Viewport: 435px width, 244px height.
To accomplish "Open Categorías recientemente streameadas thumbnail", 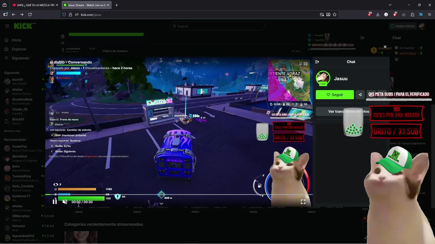I will click(x=81, y=237).
